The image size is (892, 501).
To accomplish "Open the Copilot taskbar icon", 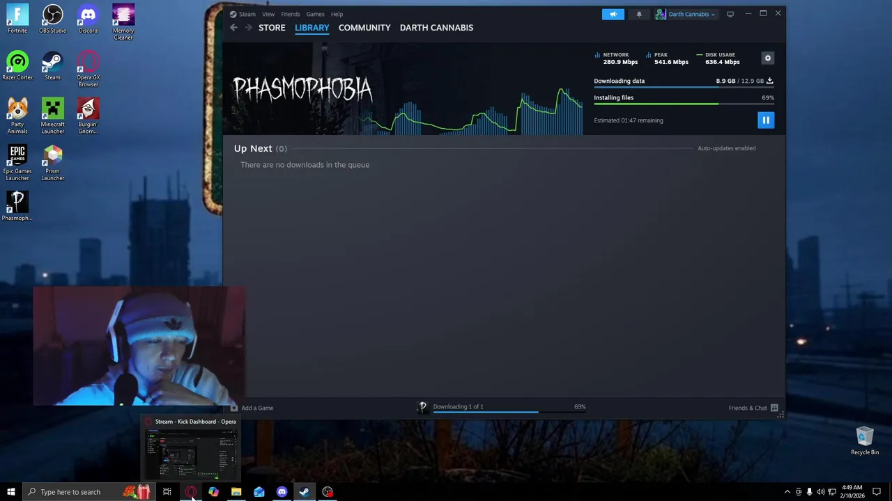I will 213,492.
